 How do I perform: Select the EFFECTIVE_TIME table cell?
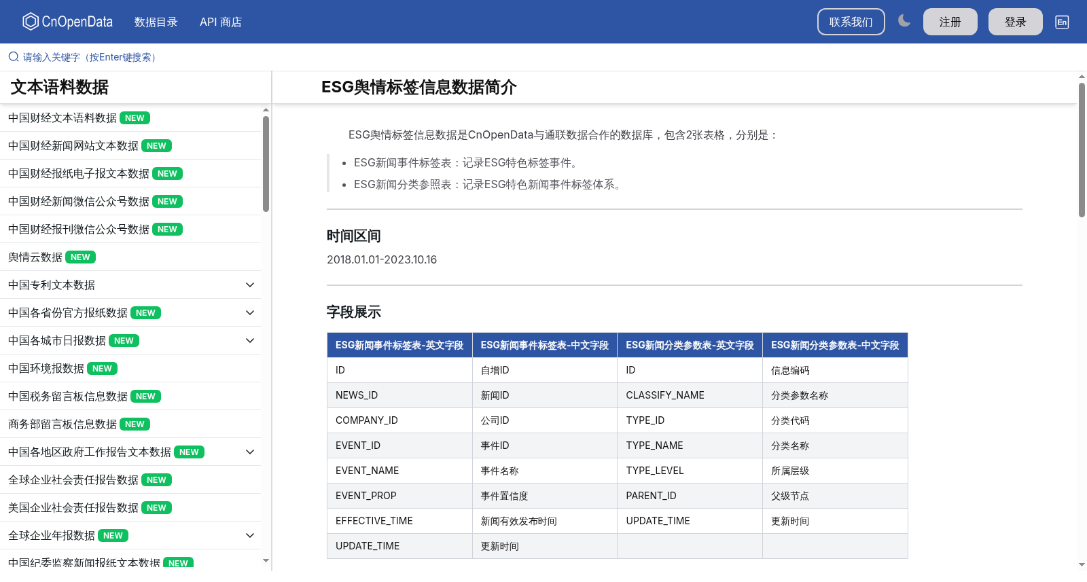(399, 521)
